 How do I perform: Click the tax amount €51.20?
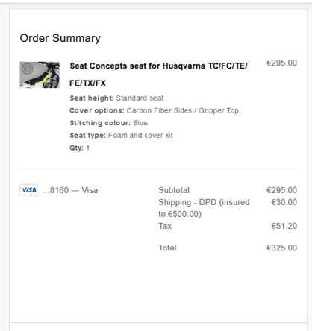click(284, 226)
